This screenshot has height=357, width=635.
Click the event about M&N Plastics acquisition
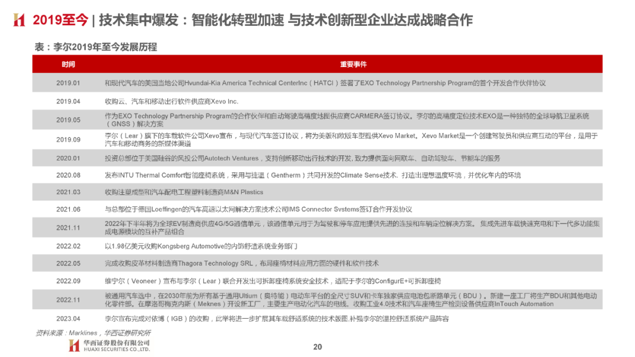pyautogui.click(x=184, y=192)
